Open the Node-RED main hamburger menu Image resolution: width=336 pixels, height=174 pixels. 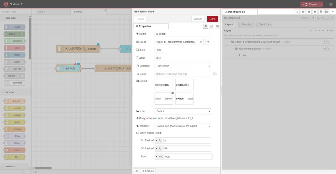tap(330, 4)
